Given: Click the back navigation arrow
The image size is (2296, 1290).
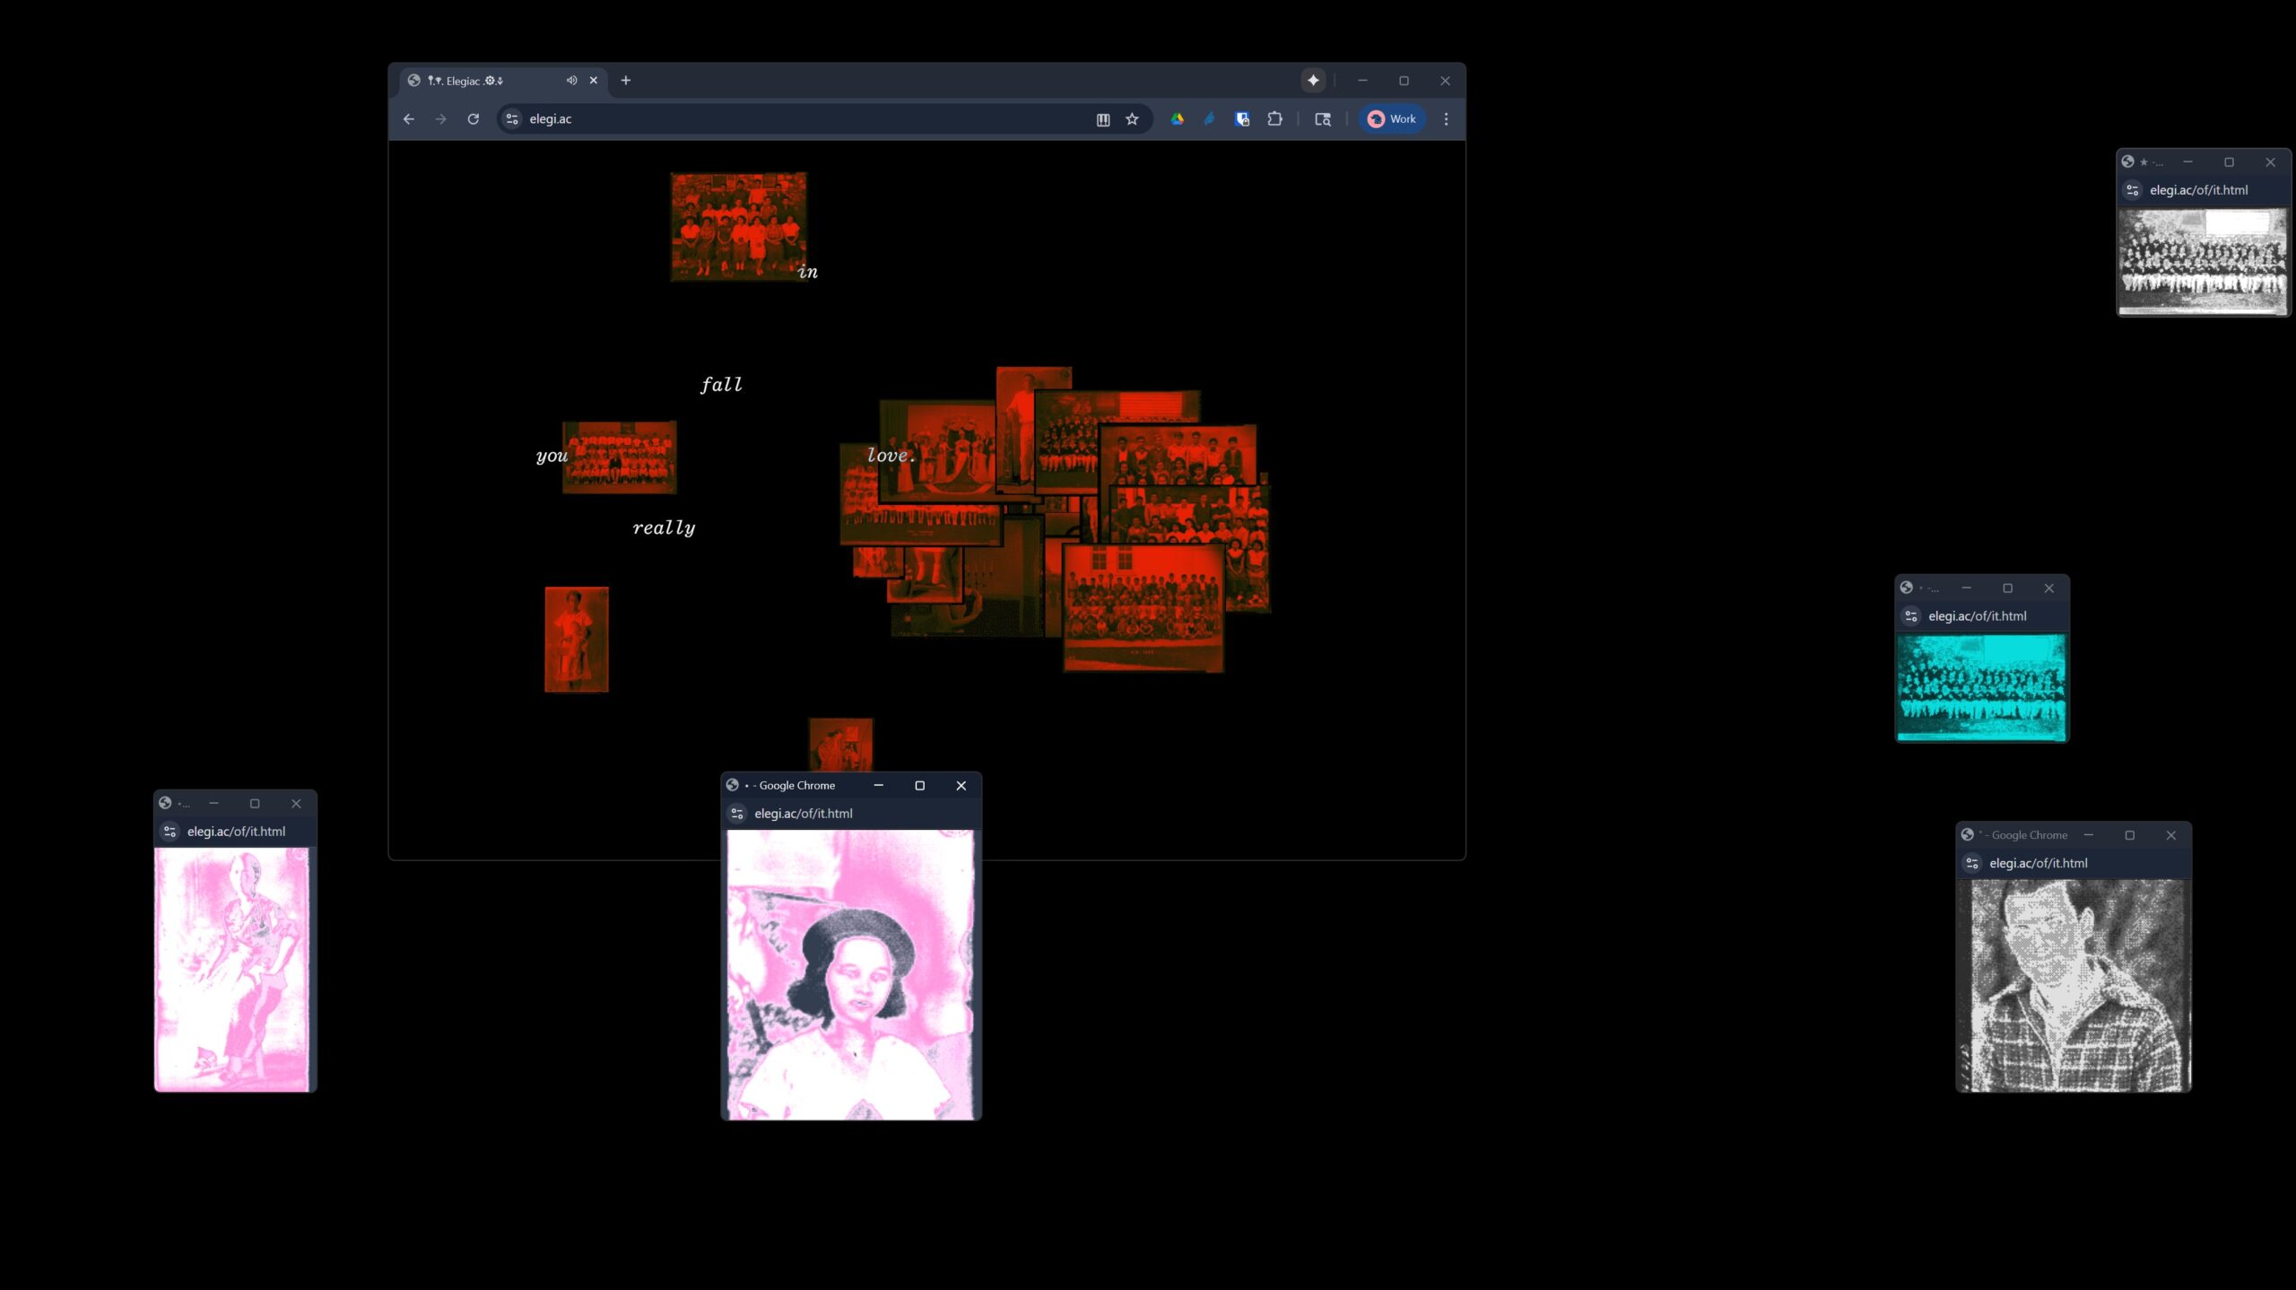Looking at the screenshot, I should pyautogui.click(x=409, y=118).
